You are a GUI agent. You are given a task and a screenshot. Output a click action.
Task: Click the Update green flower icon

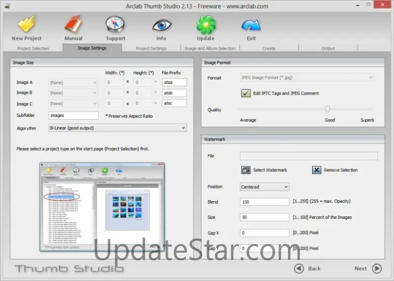tap(206, 25)
